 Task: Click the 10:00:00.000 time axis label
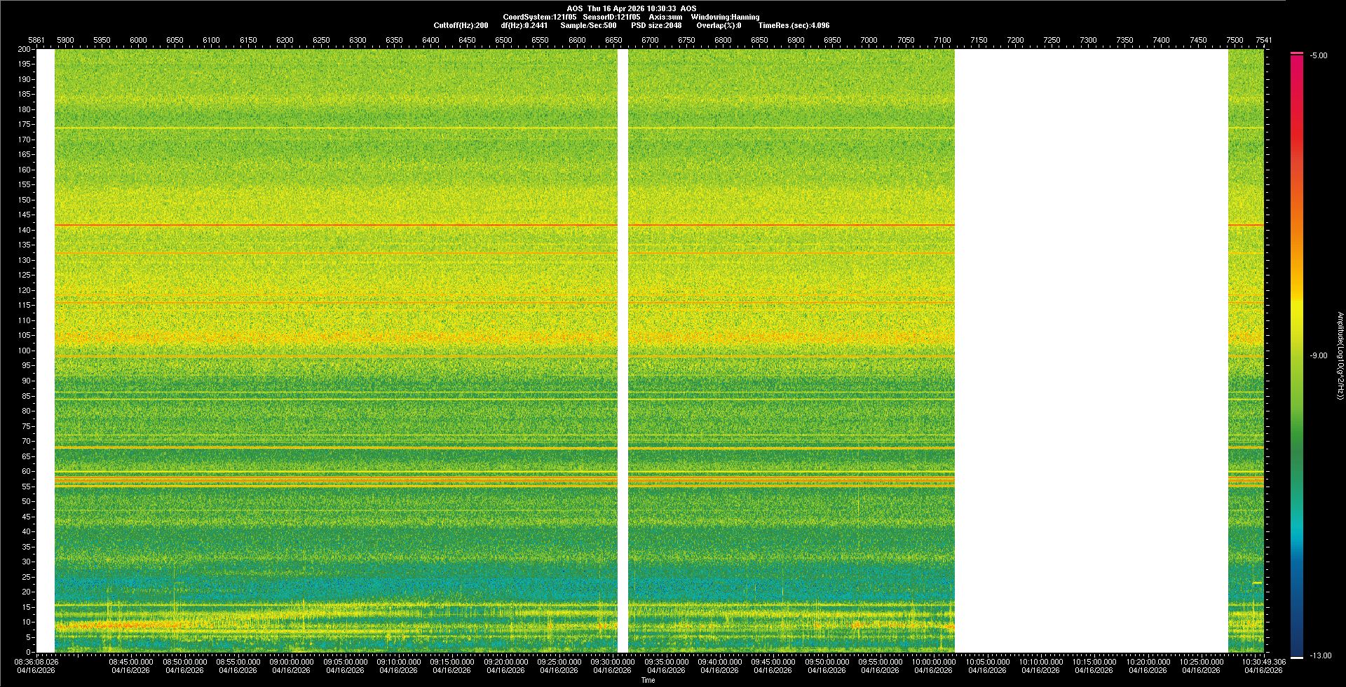[x=933, y=662]
